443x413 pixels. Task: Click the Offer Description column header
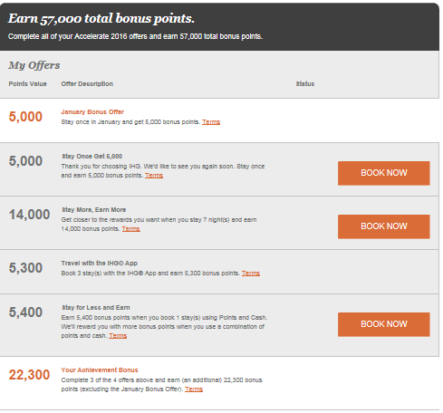pyautogui.click(x=87, y=83)
